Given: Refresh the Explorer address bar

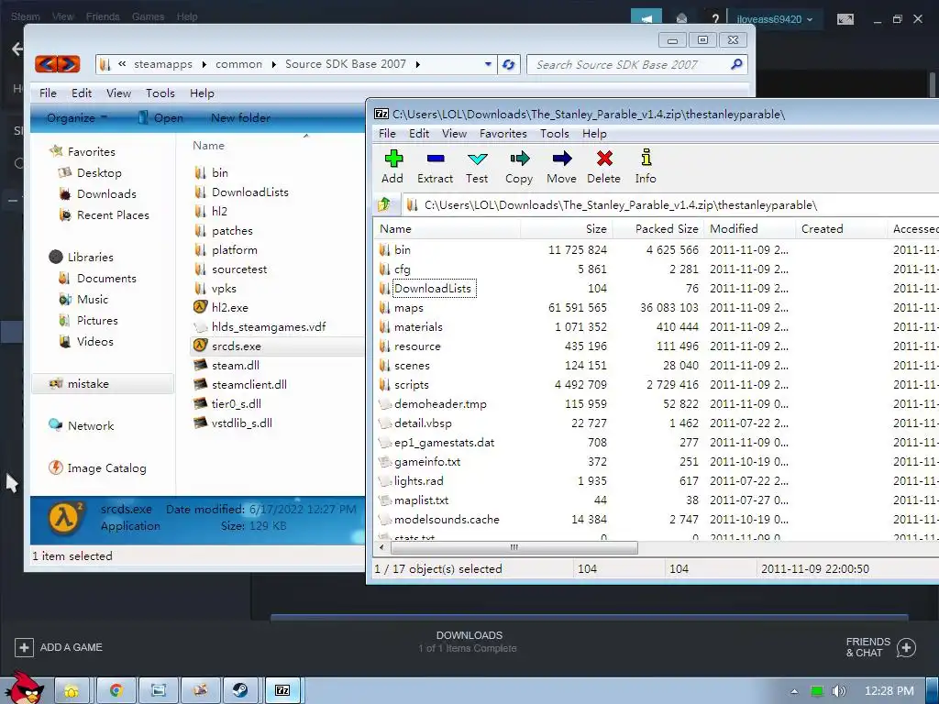Looking at the screenshot, I should coord(508,64).
